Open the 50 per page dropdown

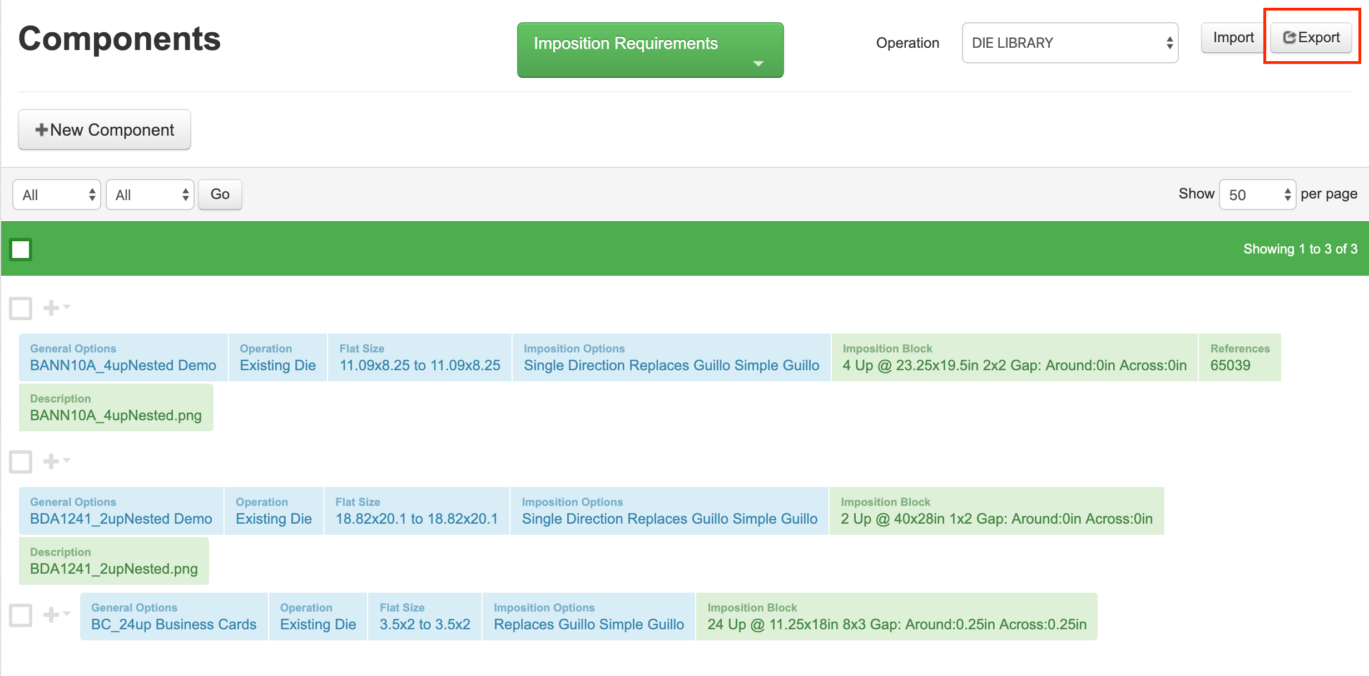1257,195
